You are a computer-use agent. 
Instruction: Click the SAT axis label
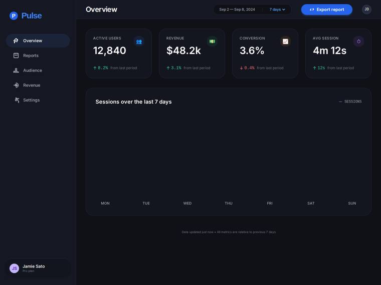point(311,203)
